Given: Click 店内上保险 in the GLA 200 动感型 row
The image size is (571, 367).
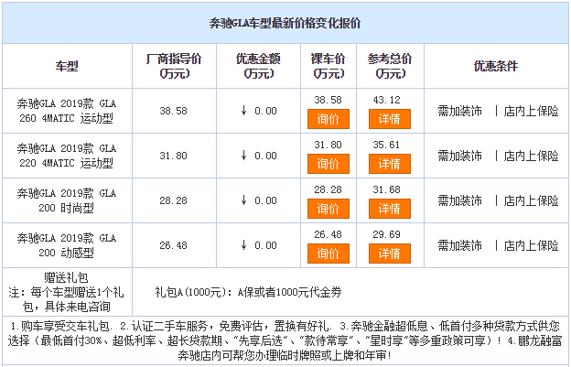Looking at the screenshot, I should (x=532, y=245).
